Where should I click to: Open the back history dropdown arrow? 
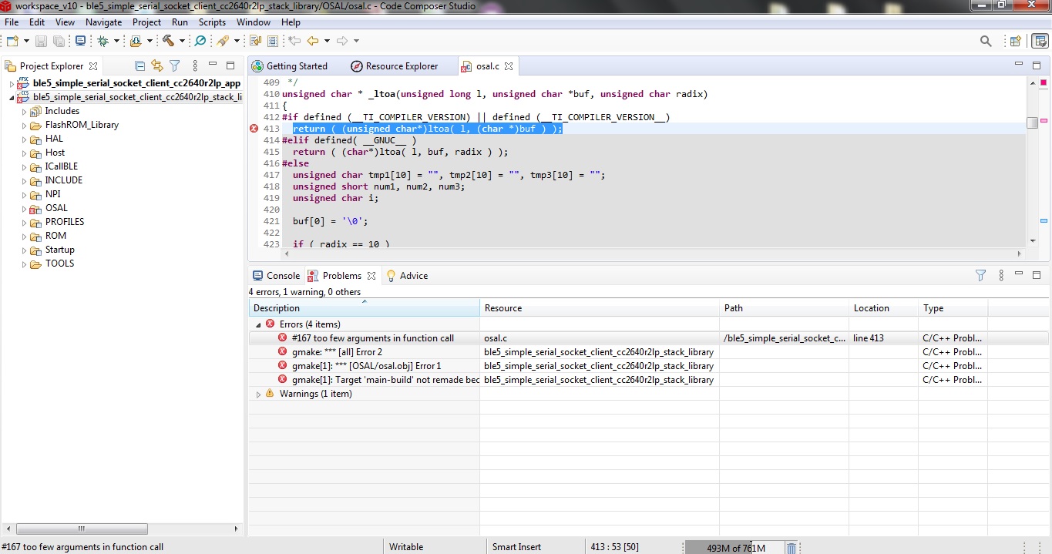click(x=327, y=41)
